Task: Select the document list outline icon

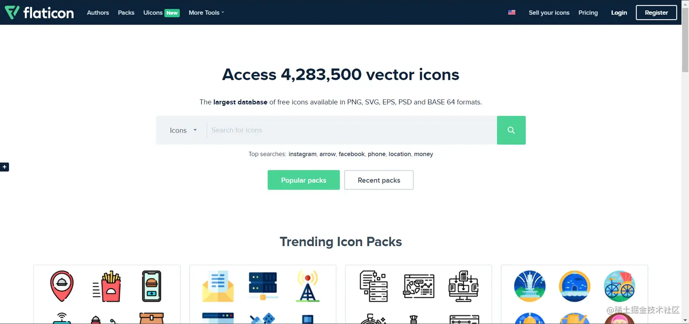Action: click(x=374, y=286)
